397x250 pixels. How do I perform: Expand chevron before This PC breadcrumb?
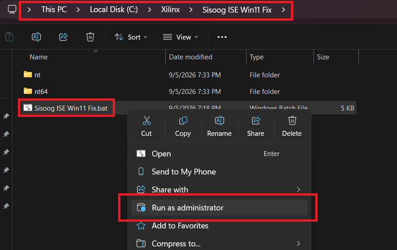pos(29,10)
